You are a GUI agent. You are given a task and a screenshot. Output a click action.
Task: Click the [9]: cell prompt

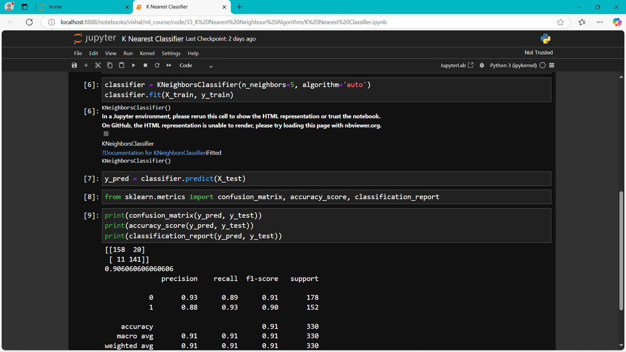(92, 215)
